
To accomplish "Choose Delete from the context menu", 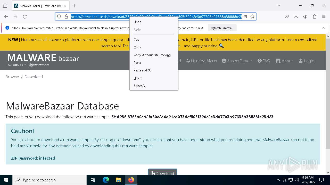I will point(154,78).
